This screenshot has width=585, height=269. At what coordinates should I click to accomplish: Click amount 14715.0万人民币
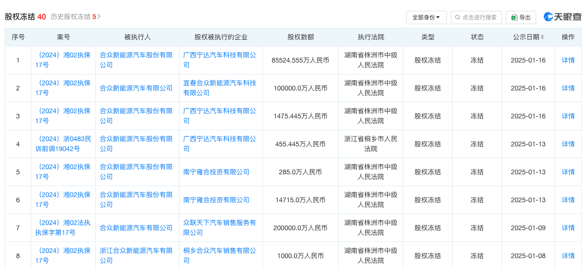point(300,200)
